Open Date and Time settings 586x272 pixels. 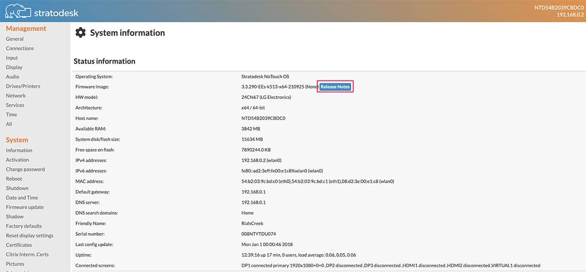click(22, 197)
